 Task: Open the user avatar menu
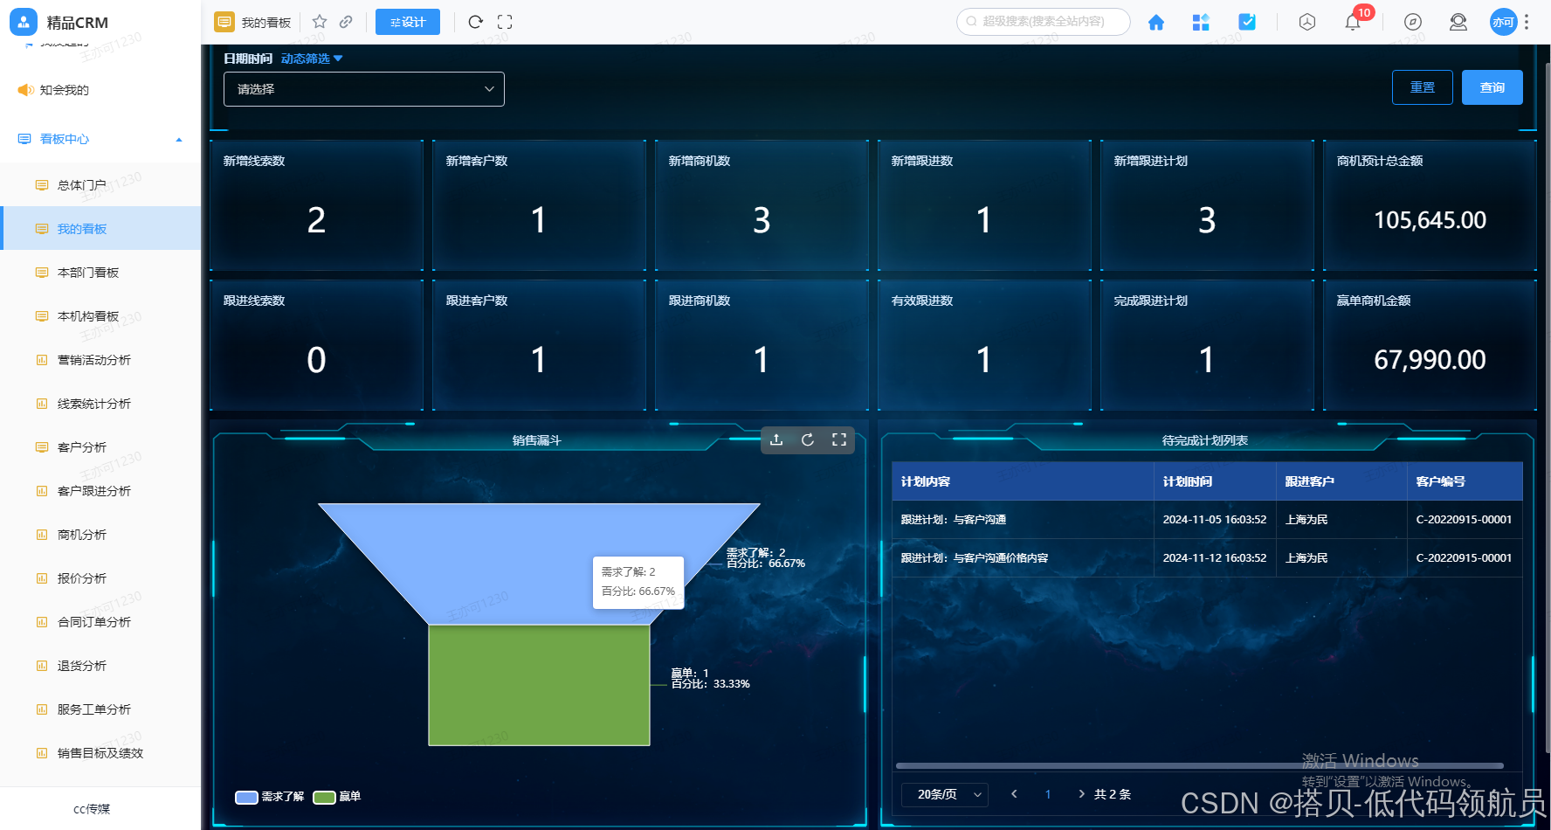(1503, 22)
